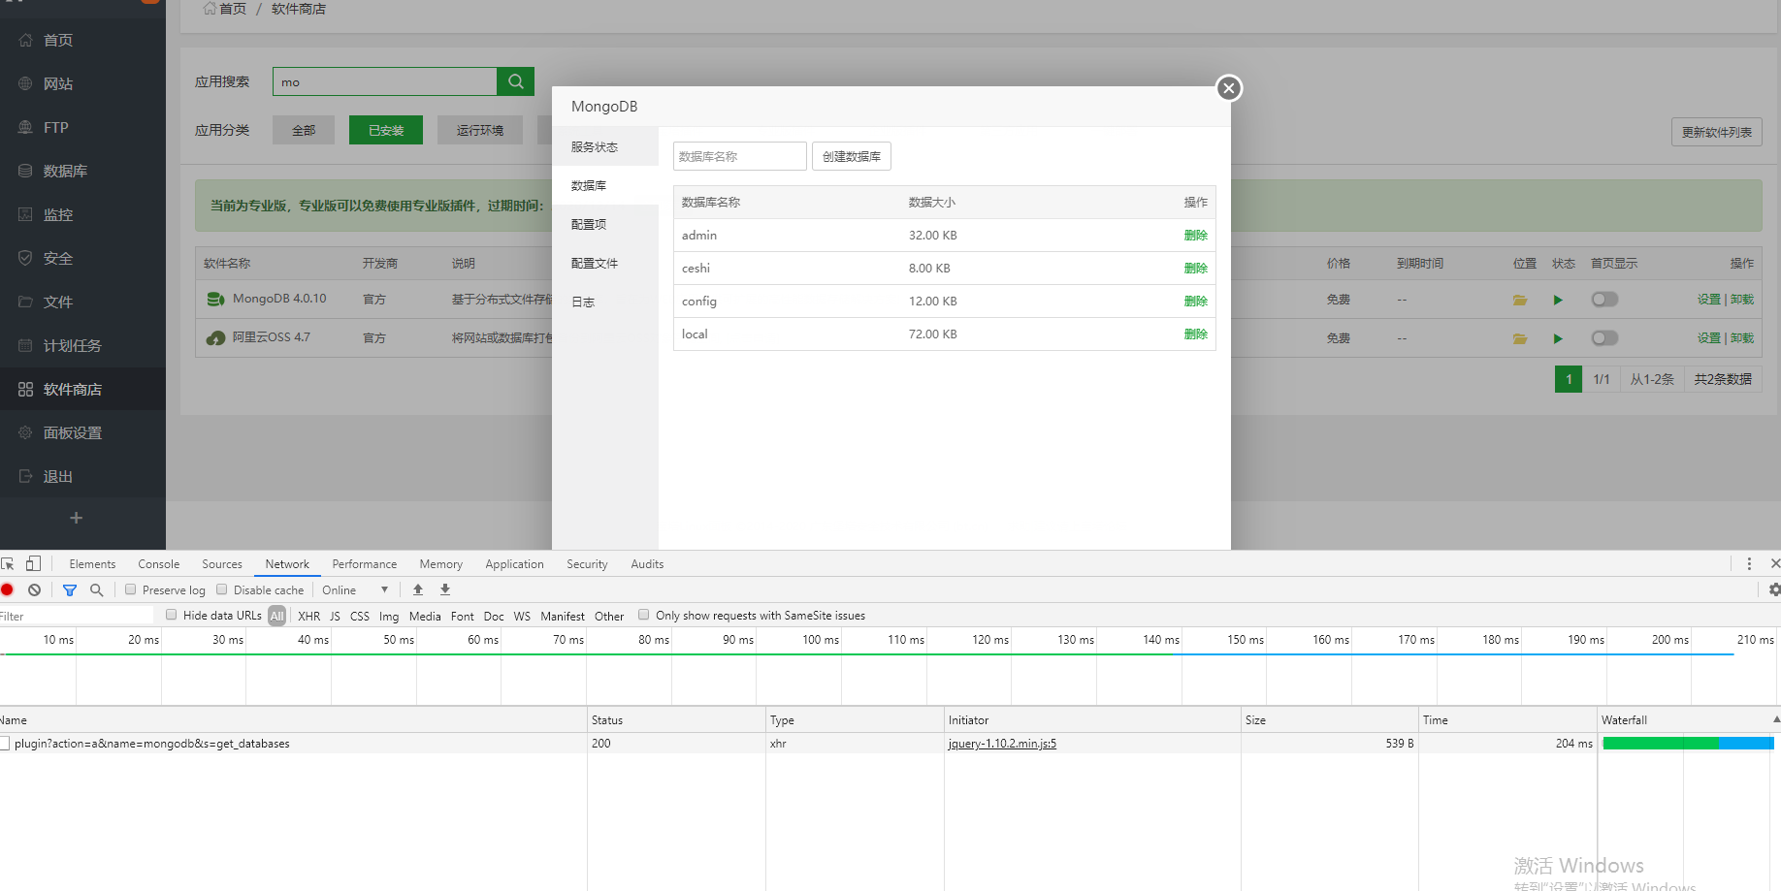Click the play status icon for 阿里云OSS

click(x=1558, y=338)
